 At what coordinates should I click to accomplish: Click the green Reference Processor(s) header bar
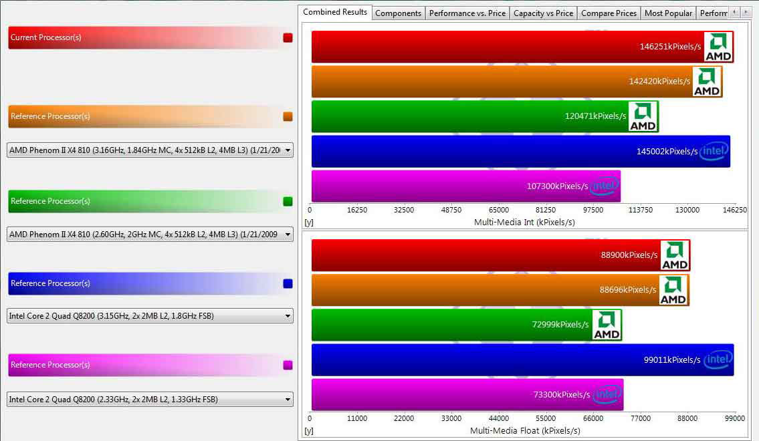150,201
